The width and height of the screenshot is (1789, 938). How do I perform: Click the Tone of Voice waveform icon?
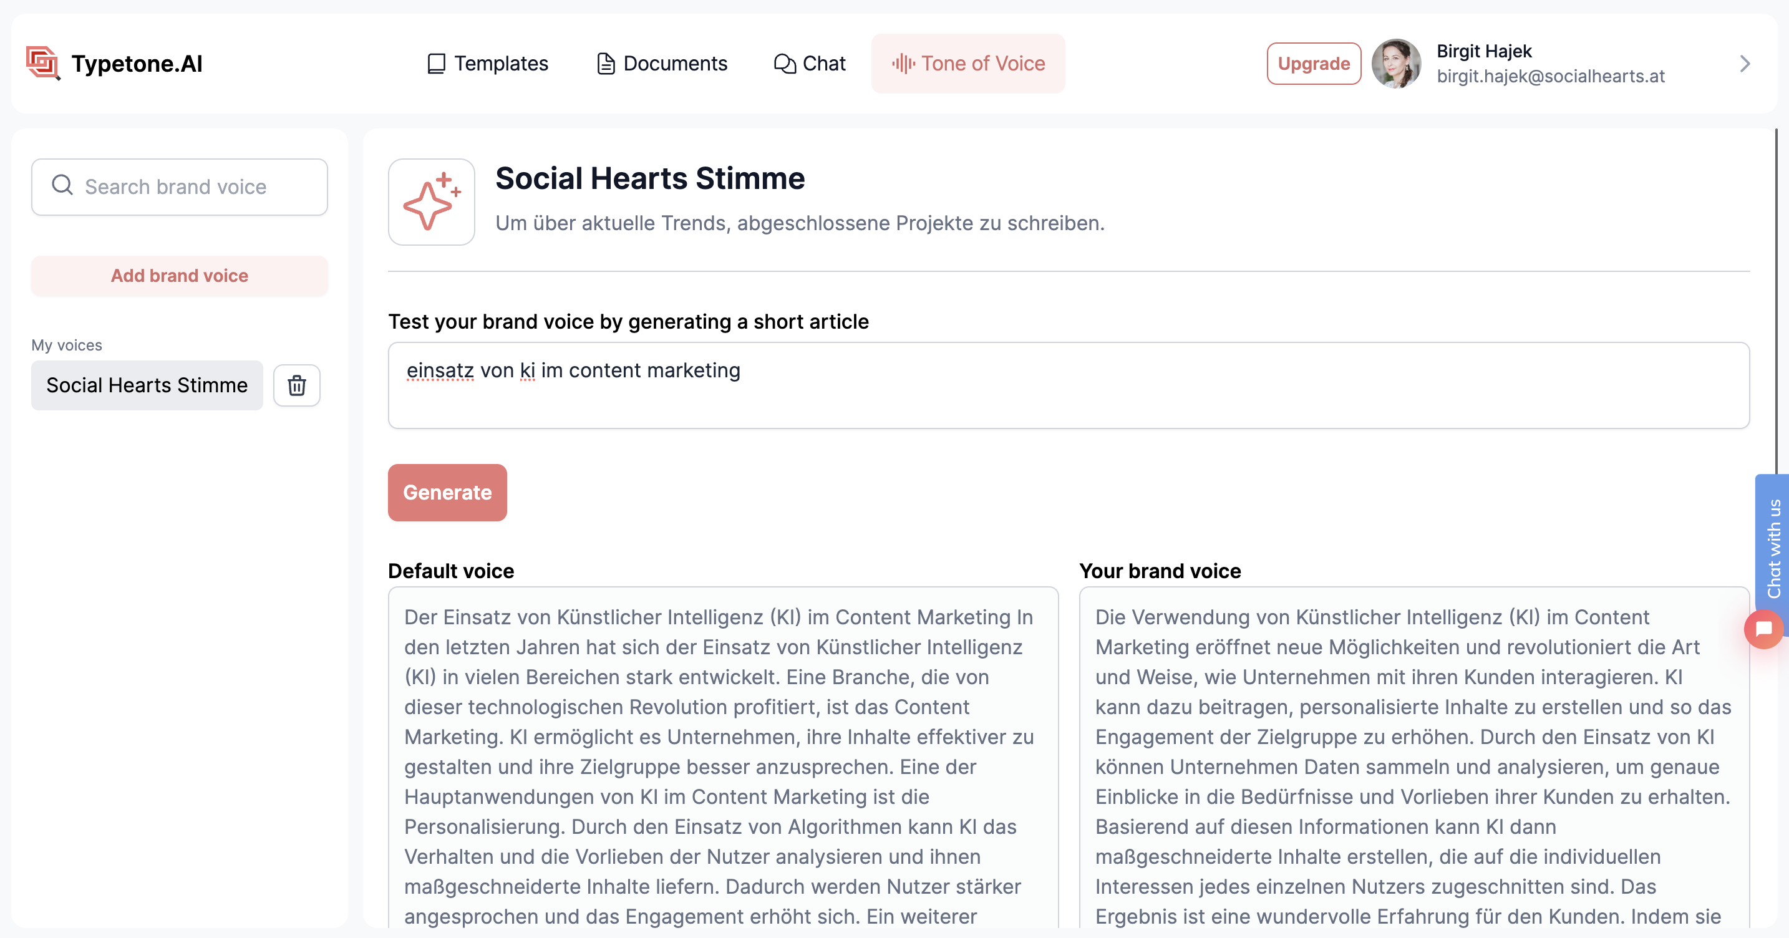903,64
